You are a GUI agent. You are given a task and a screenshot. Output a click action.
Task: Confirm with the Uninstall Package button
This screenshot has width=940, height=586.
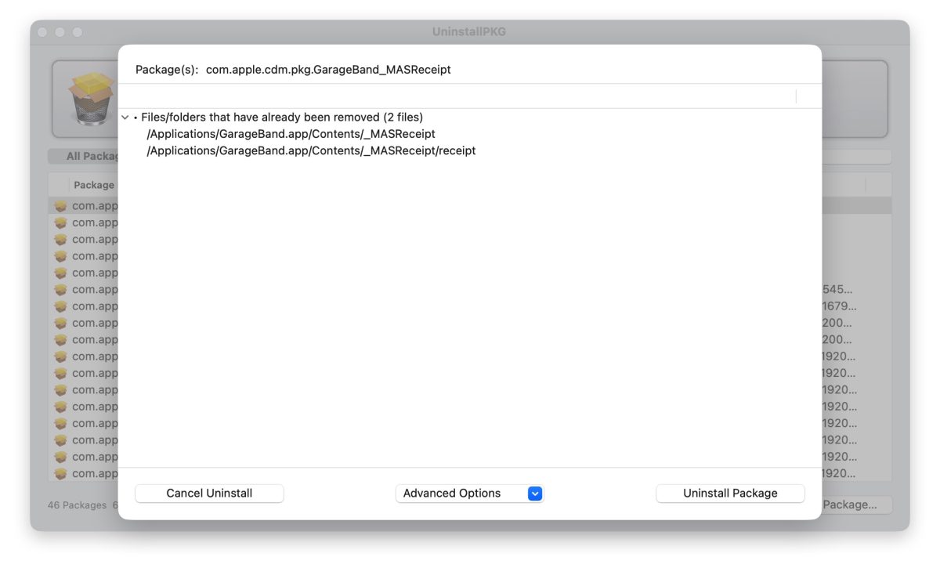(x=730, y=494)
